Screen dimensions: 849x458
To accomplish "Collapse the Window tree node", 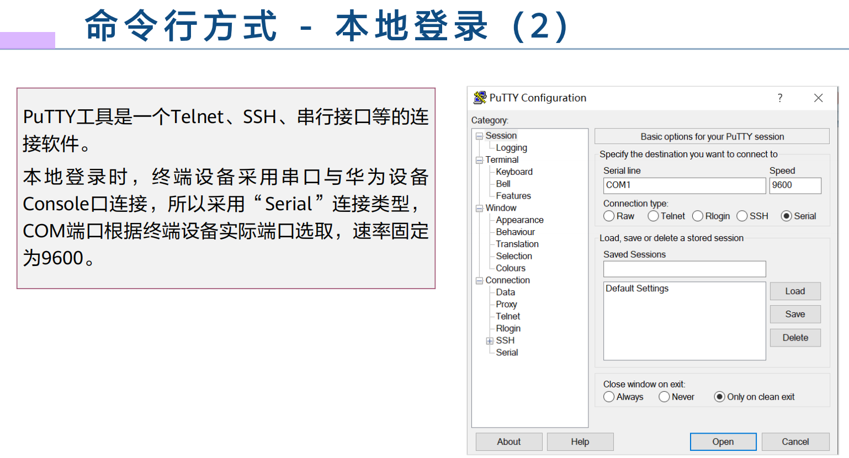I will (479, 208).
